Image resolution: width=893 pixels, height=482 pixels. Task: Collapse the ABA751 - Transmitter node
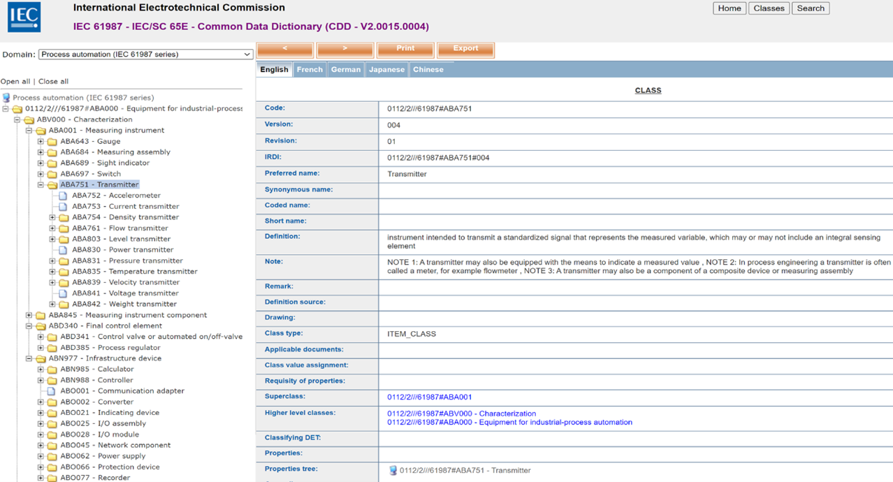(x=41, y=185)
